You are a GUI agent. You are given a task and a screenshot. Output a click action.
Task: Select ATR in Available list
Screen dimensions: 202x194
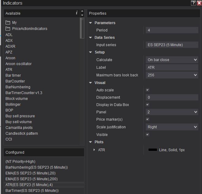(x=9, y=70)
